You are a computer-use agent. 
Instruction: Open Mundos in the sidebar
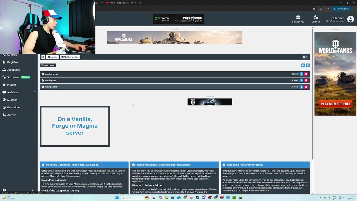(12, 100)
